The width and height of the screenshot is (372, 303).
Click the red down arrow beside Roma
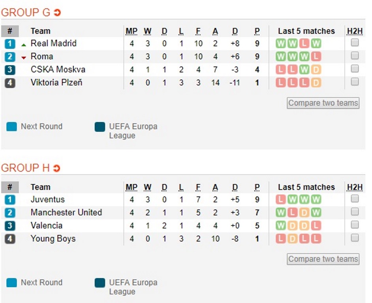(23, 58)
